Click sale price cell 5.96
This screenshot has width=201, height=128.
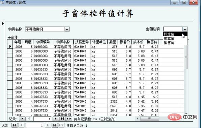pos(152,101)
